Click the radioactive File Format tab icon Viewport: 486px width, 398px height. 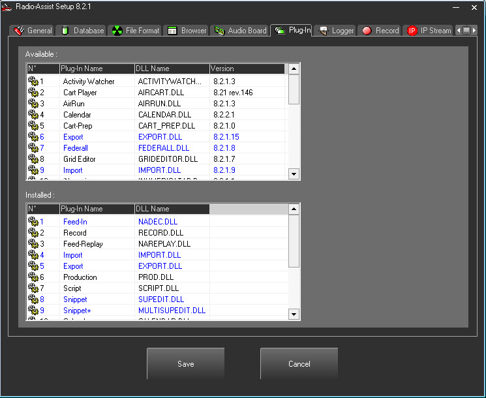point(117,31)
